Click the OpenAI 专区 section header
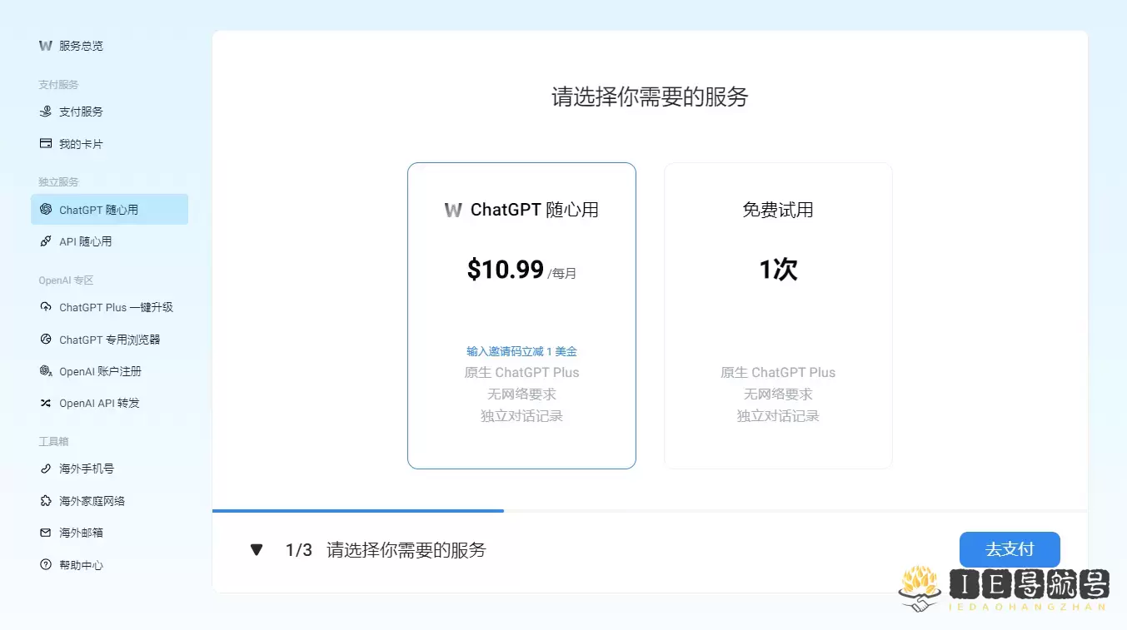 click(66, 280)
